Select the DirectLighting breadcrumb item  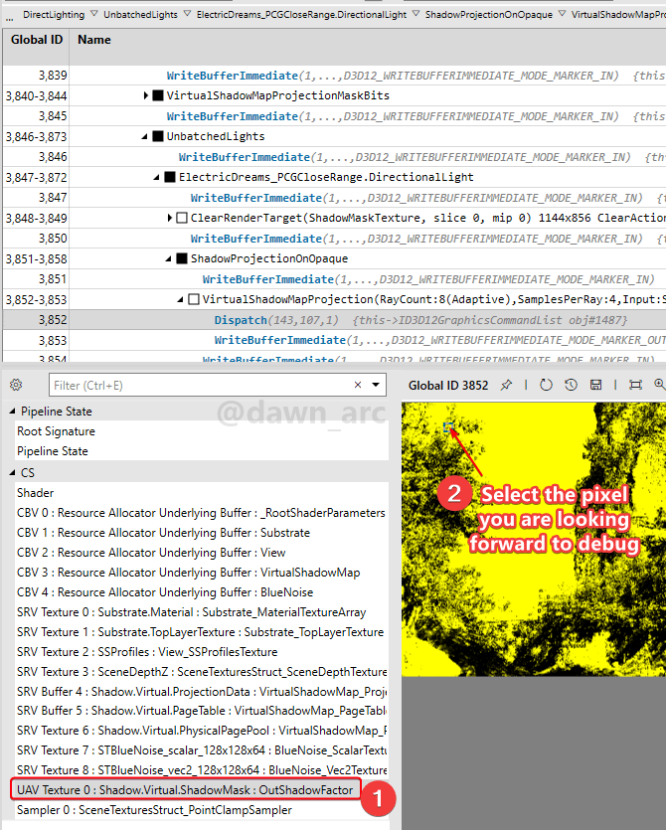pyautogui.click(x=52, y=14)
